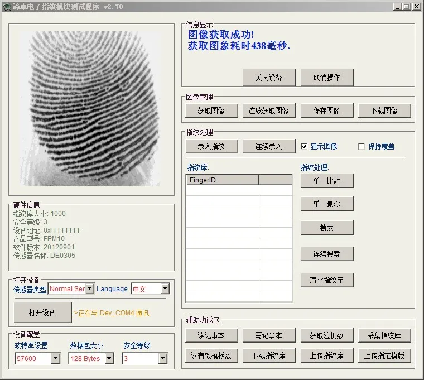Screen dimensions: 424x380
Task: Uncheck the 显示图像 checkbox
Action: click(304, 147)
